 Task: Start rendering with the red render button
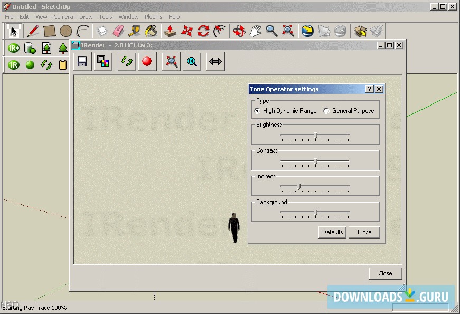click(x=147, y=61)
